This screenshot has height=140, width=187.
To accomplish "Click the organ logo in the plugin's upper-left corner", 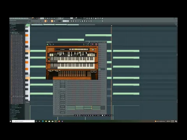I will click(x=51, y=49).
